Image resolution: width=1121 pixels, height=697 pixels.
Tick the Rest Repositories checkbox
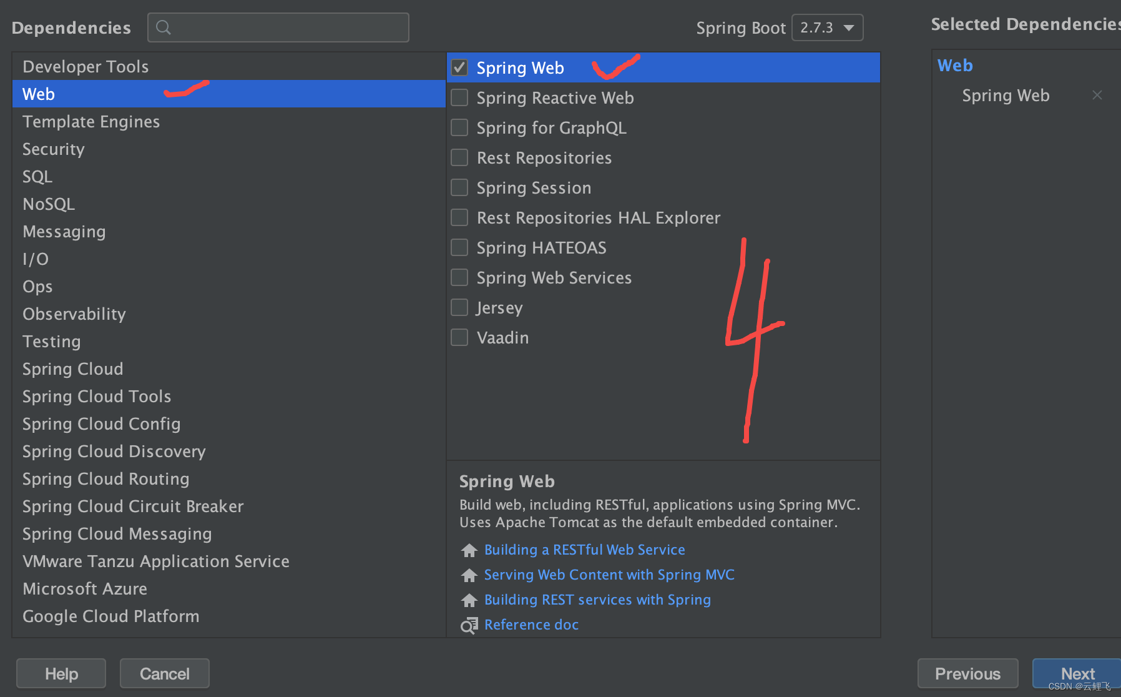(x=459, y=157)
